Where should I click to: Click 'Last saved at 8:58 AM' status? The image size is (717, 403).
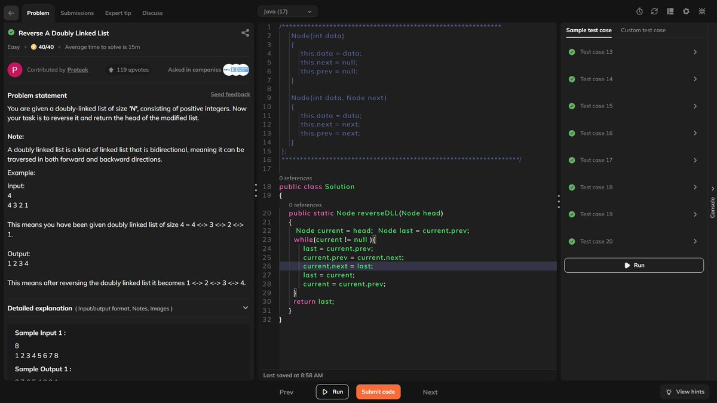pyautogui.click(x=293, y=376)
